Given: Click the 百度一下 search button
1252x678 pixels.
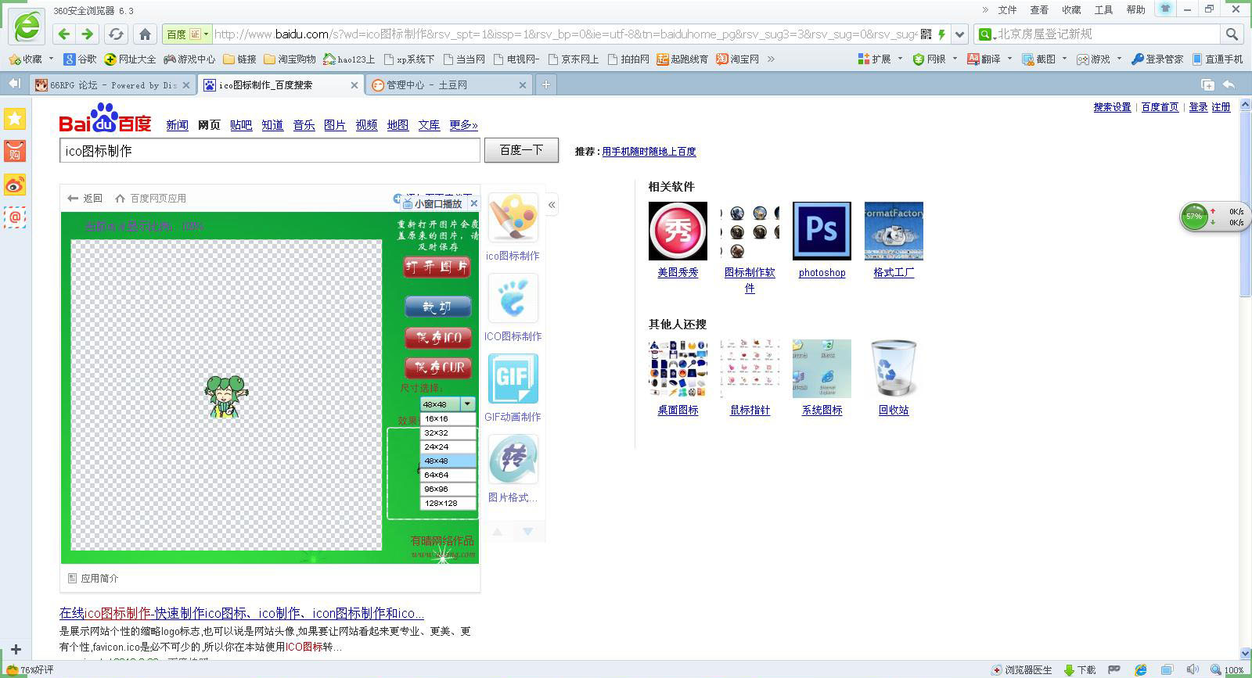Looking at the screenshot, I should pos(521,150).
